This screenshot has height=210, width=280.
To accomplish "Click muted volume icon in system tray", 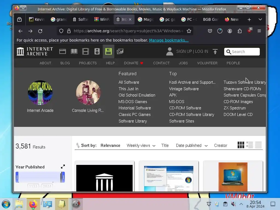I will click(x=233, y=204).
